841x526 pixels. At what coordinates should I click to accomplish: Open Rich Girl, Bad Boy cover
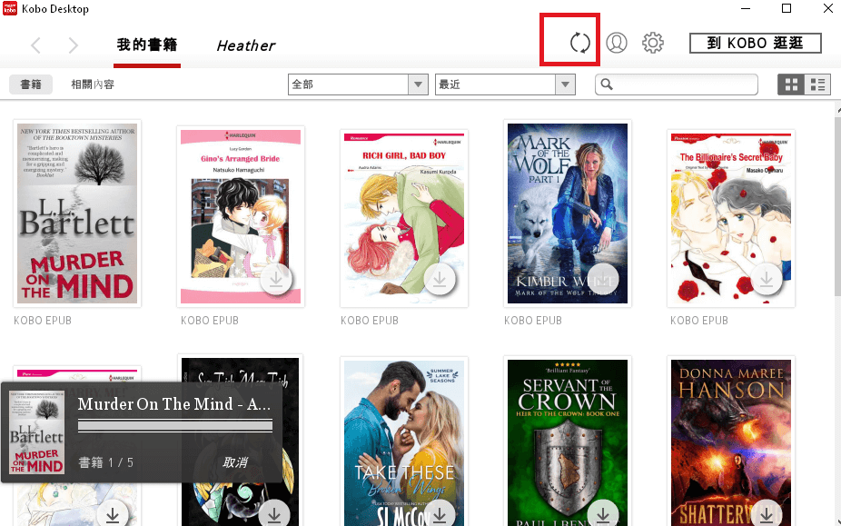[404, 218]
